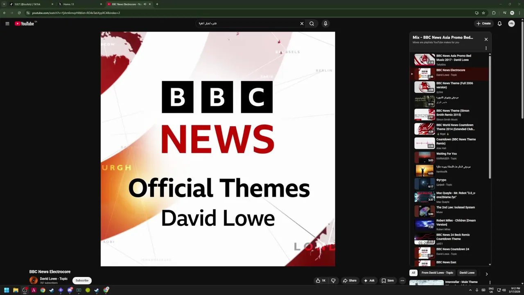Image resolution: width=524 pixels, height=295 pixels.
Task: Show more filter chips with right chevron
Action: 486,274
